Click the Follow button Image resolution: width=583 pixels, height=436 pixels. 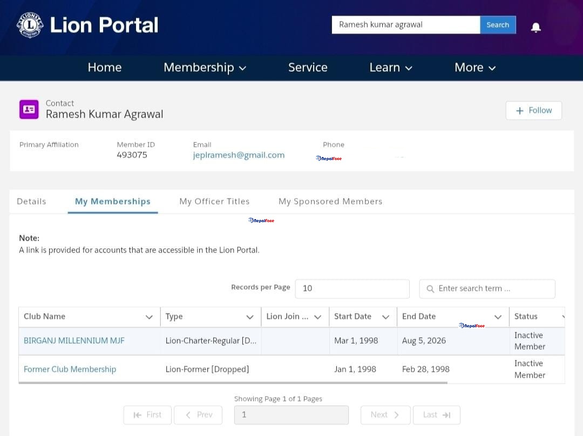point(533,111)
